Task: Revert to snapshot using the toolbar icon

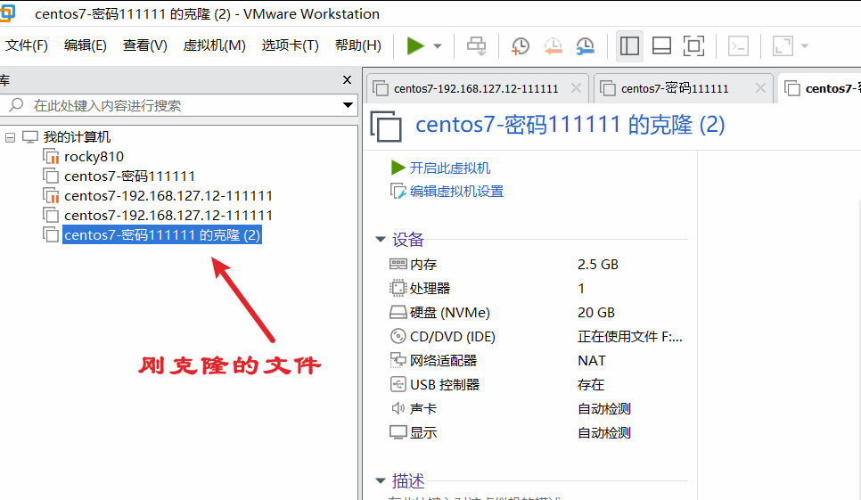Action: 553,46
